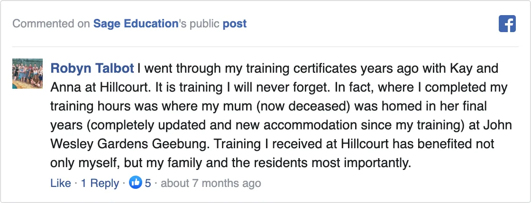Image resolution: width=531 pixels, height=203 pixels.
Task: Click Robyn Talbot's group photo avatar
Action: (27, 74)
